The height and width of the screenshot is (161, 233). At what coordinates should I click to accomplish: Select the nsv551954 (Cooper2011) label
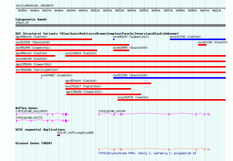pos(33,48)
